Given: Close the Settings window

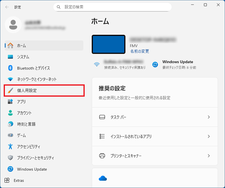Looking at the screenshot, I should tap(218, 5).
